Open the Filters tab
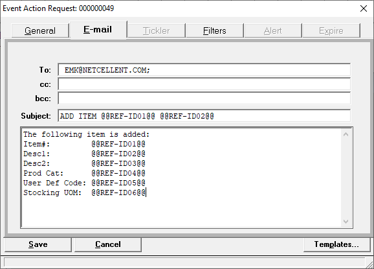The image size is (374, 269). pyautogui.click(x=215, y=30)
